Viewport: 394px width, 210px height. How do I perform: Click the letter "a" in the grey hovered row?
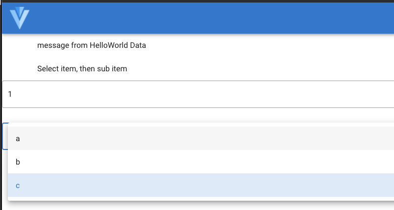pos(18,139)
